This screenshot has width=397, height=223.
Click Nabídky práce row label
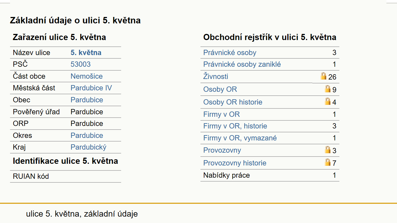pyautogui.click(x=226, y=175)
